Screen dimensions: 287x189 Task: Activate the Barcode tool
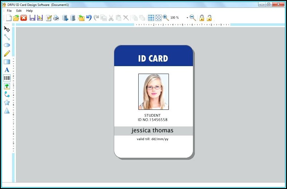[x=7, y=78]
